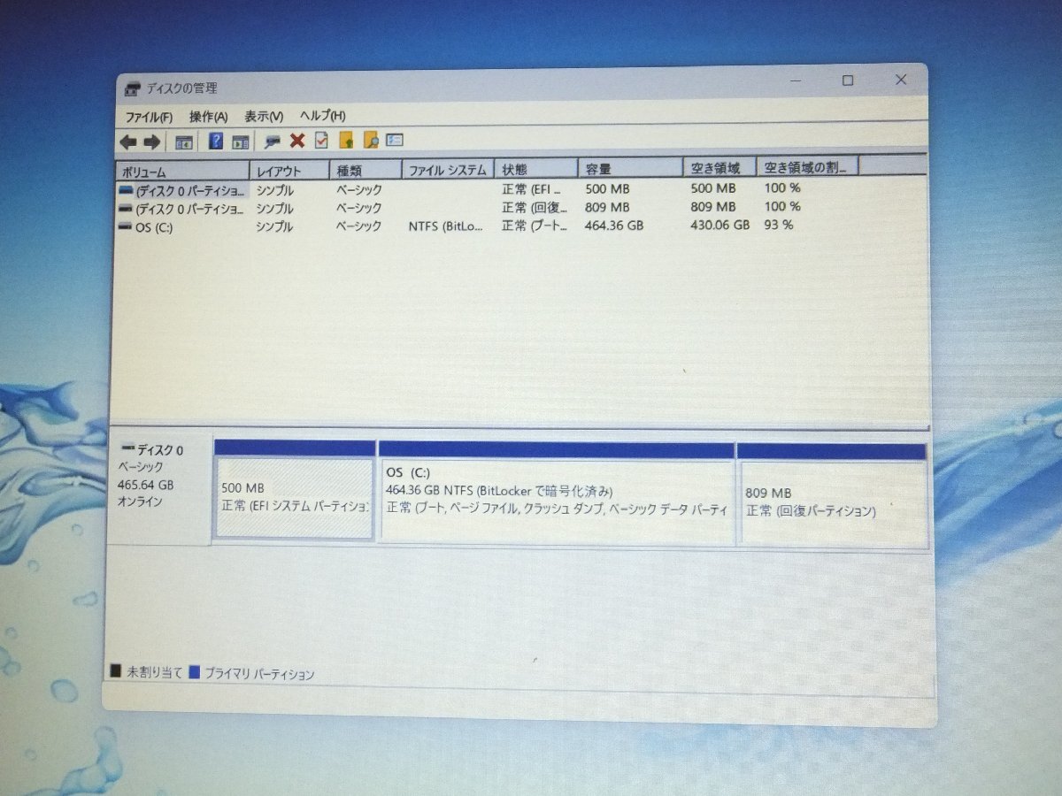Open the ヘルプ(H) menu
The image size is (1062, 796).
322,116
